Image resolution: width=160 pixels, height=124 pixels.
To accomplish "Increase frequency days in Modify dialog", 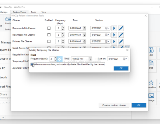I will coord(56,58).
